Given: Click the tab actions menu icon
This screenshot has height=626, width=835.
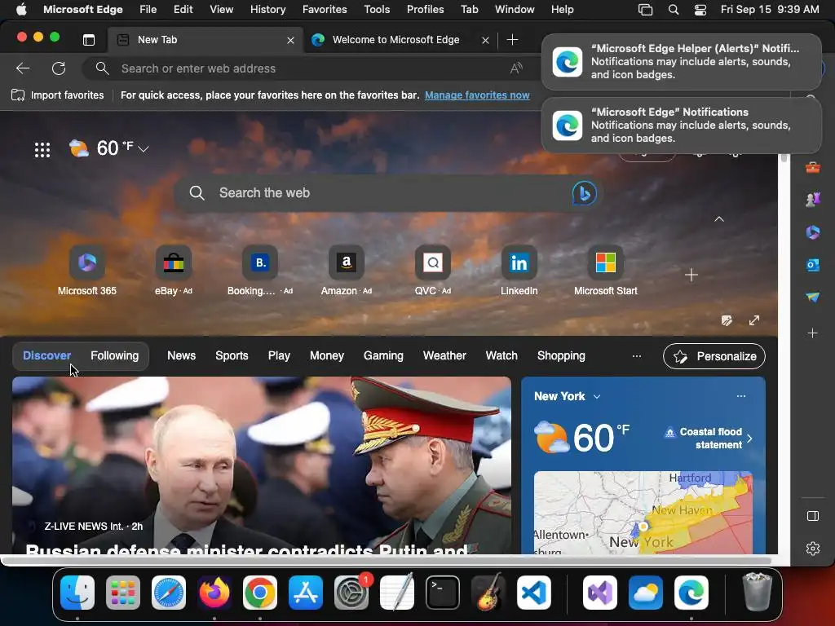Looking at the screenshot, I should (x=89, y=40).
